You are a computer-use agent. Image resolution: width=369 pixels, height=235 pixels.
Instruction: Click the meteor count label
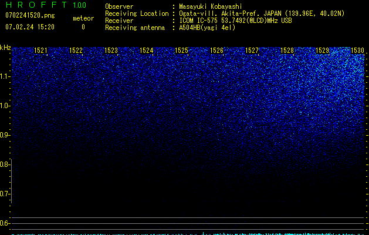tap(83, 18)
